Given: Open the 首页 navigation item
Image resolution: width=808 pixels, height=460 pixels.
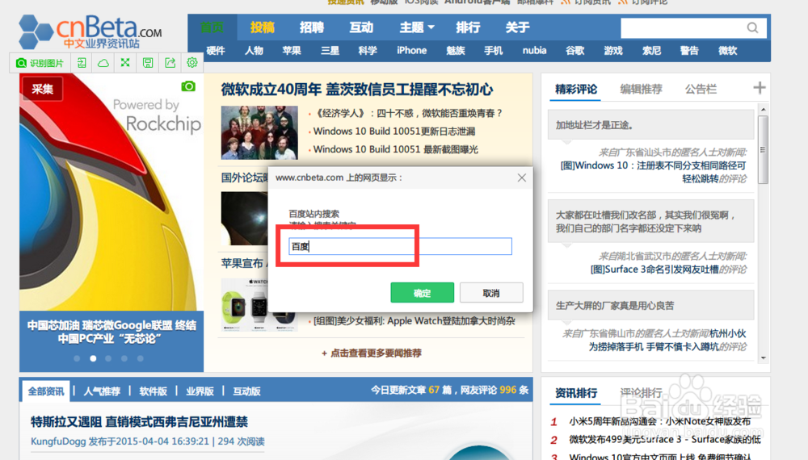Looking at the screenshot, I should 213,27.
